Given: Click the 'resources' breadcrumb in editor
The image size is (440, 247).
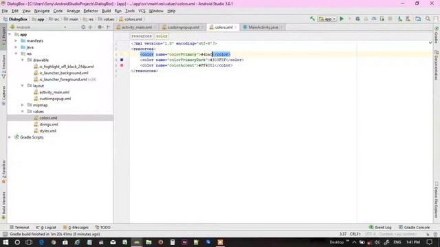Looking at the screenshot, I should (142, 36).
